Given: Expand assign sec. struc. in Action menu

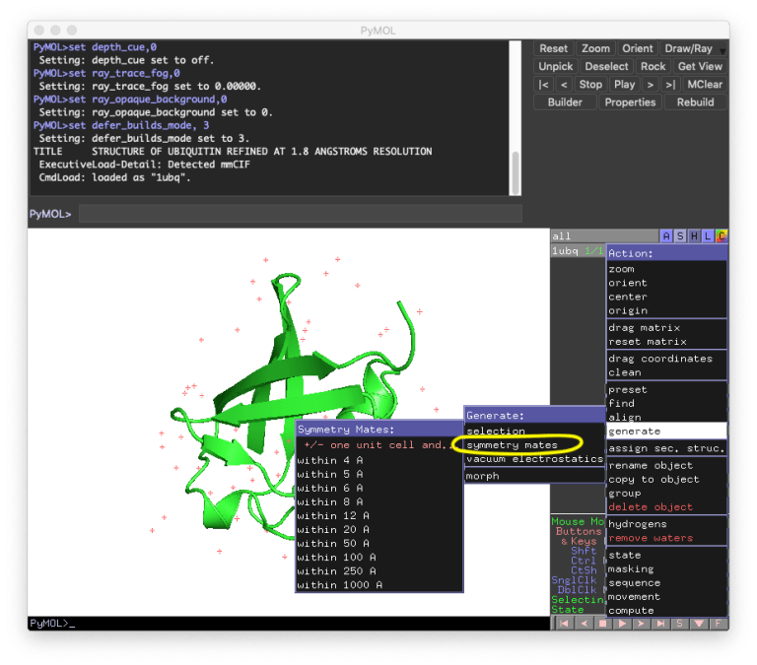Looking at the screenshot, I should pos(666,448).
